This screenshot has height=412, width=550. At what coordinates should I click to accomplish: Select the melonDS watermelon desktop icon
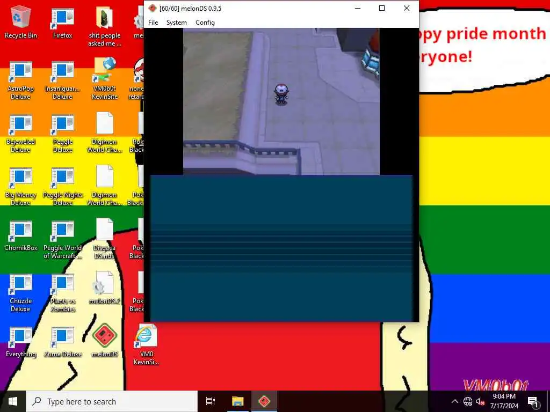(105, 341)
